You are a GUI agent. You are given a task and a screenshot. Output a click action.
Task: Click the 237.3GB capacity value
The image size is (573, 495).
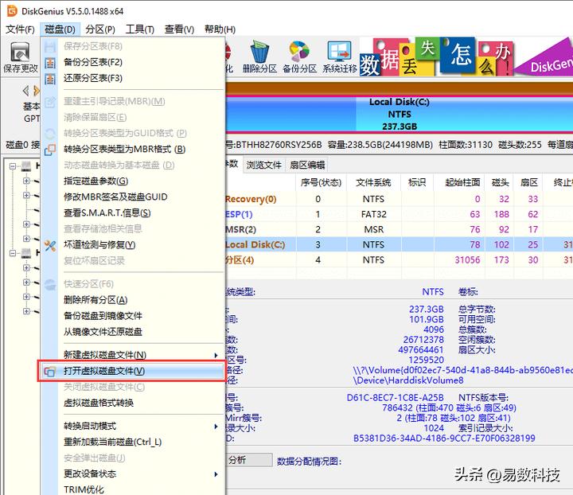tap(426, 310)
